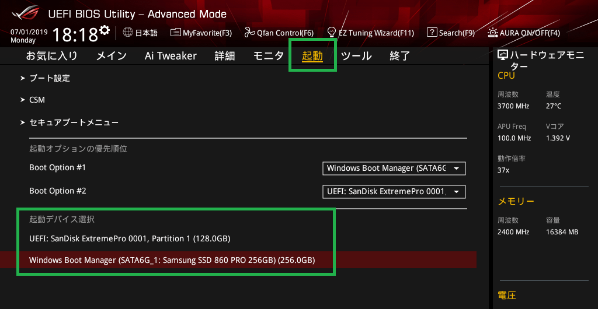Image resolution: width=598 pixels, height=309 pixels.
Task: Open Boot Option #1 dropdown
Action: click(x=394, y=168)
